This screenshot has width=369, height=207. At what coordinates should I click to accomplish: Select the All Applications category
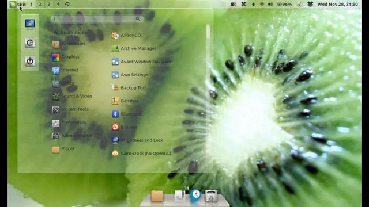[x=70, y=32]
